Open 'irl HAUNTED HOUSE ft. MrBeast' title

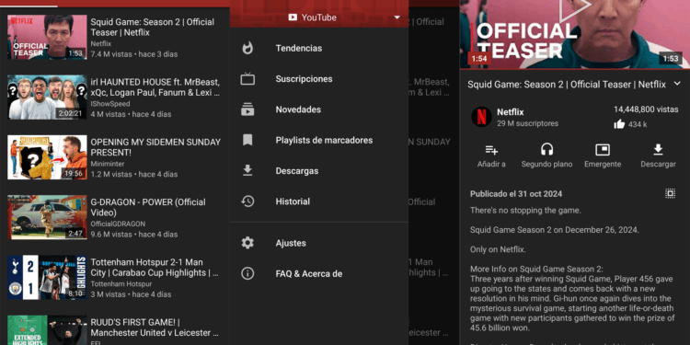point(155,87)
